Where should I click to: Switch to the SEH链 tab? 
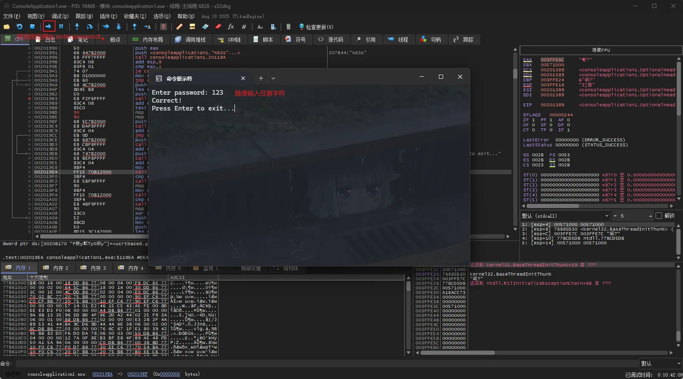[229, 40]
